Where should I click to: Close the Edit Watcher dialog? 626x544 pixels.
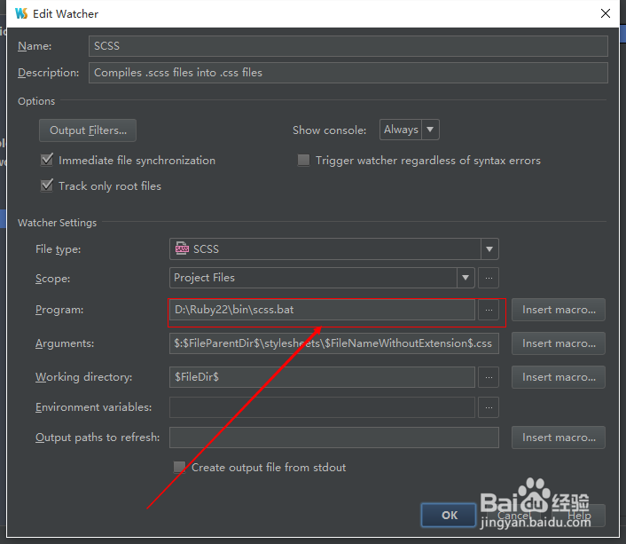click(606, 13)
